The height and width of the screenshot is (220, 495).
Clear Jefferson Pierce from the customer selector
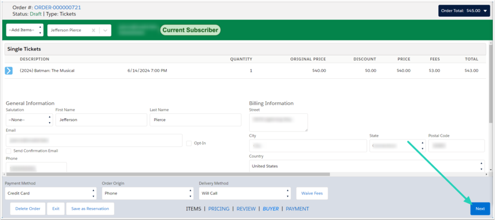click(x=93, y=30)
